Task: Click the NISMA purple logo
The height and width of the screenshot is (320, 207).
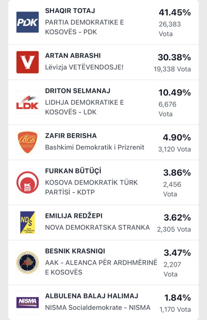Action: [x=28, y=302]
